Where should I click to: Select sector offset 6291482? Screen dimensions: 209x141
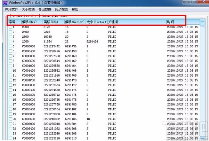point(71,109)
